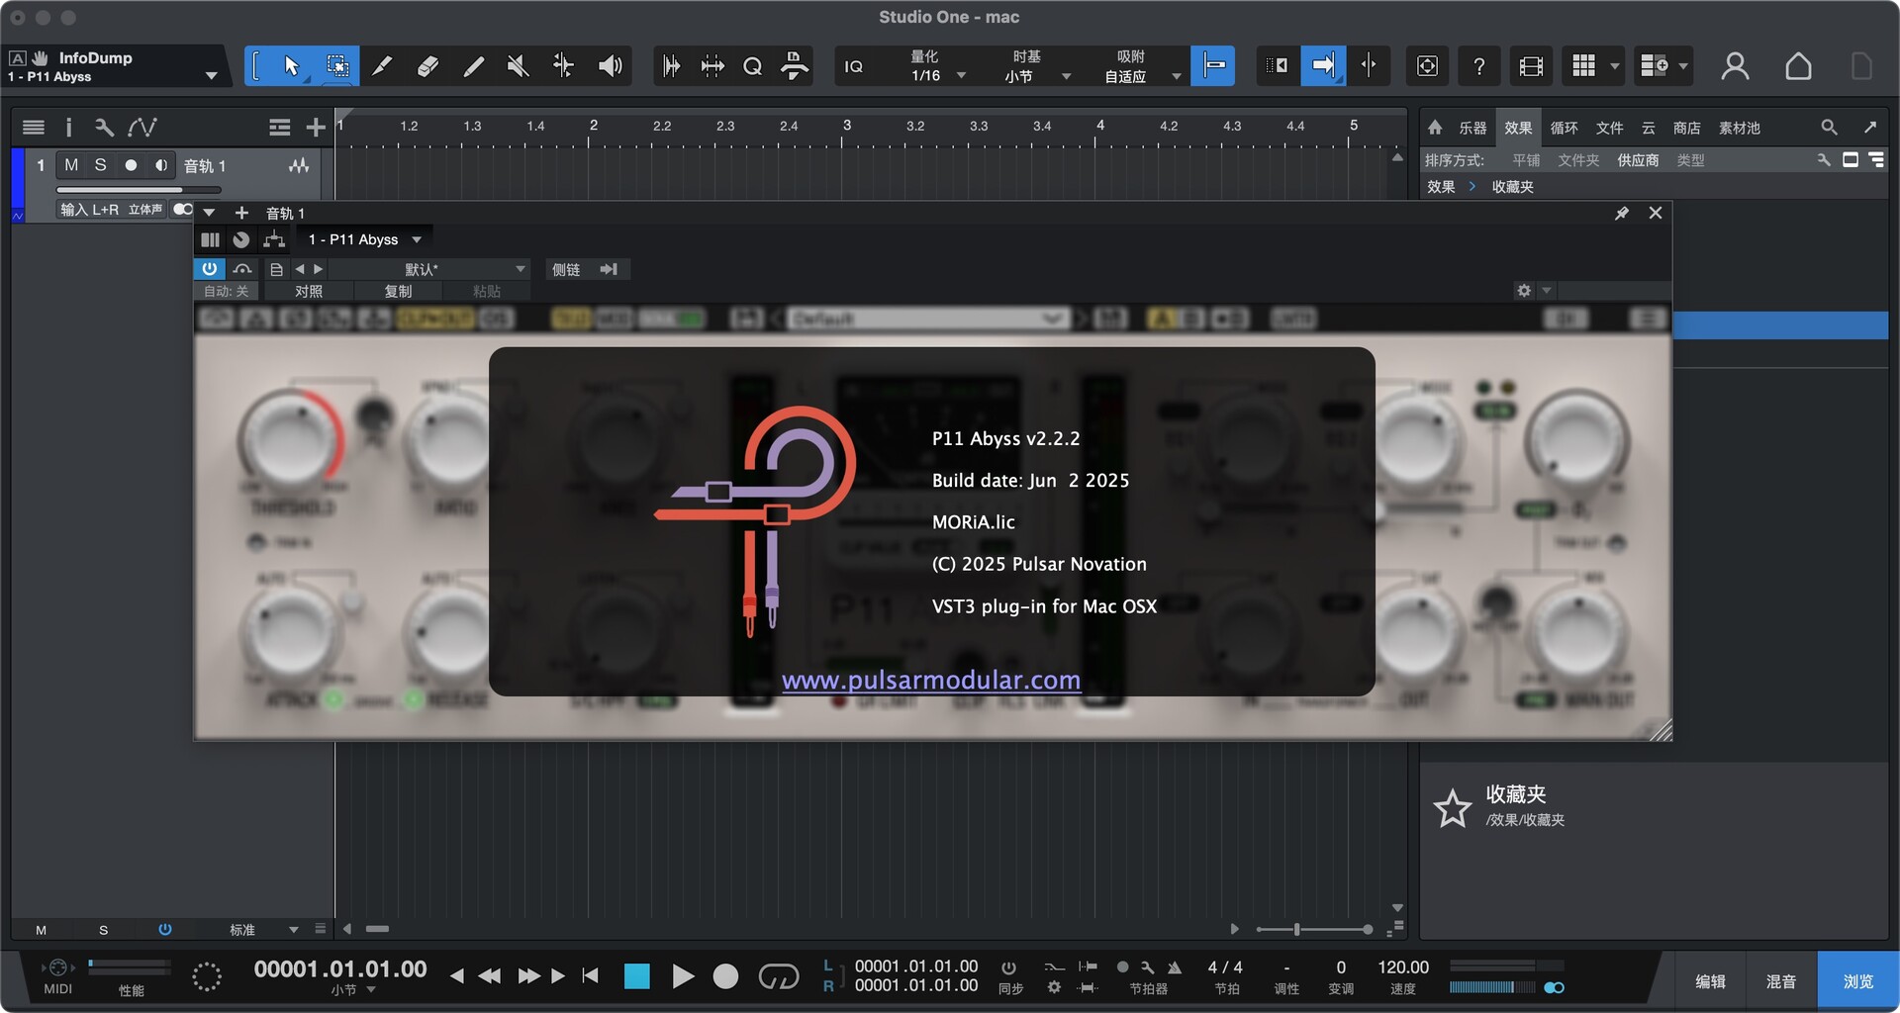Open the 混音 mix view

(1781, 981)
